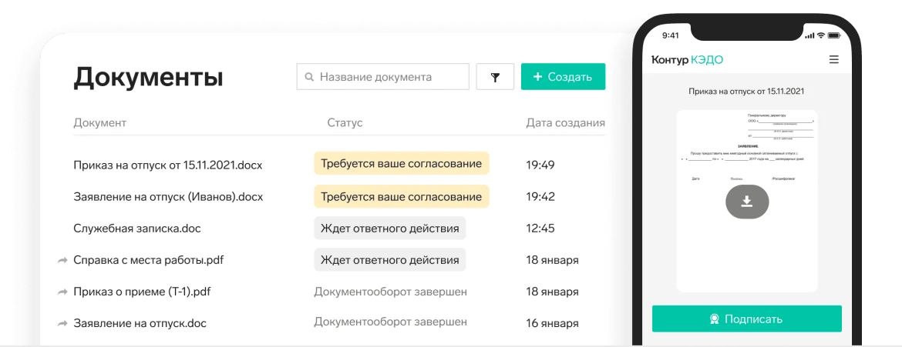Open Заявление на отпуск (Иванов).docx
902x347 pixels.
click(168, 197)
